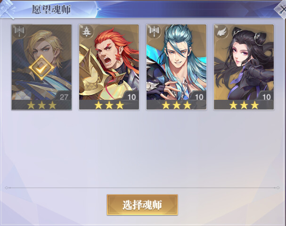The height and width of the screenshot is (226, 286).
Task: Click the wing class icon on black-haired card
Action: tap(221, 32)
